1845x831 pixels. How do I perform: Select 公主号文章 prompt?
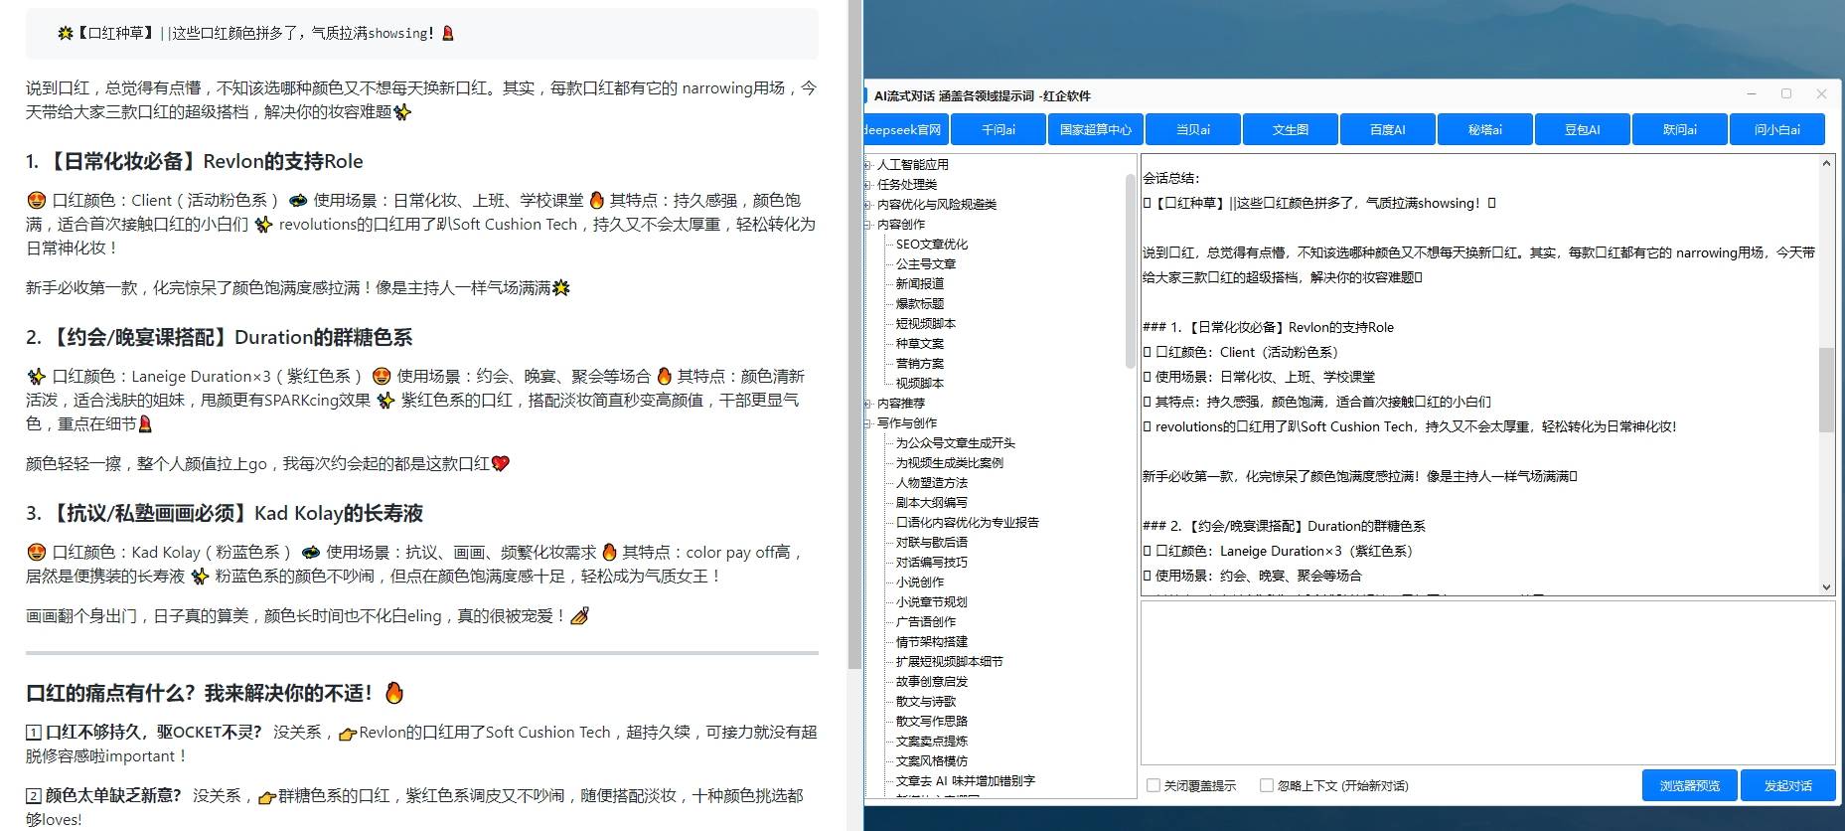[926, 264]
